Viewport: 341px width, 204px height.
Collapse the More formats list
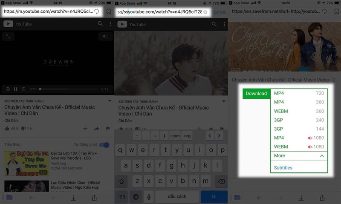coord(299,156)
